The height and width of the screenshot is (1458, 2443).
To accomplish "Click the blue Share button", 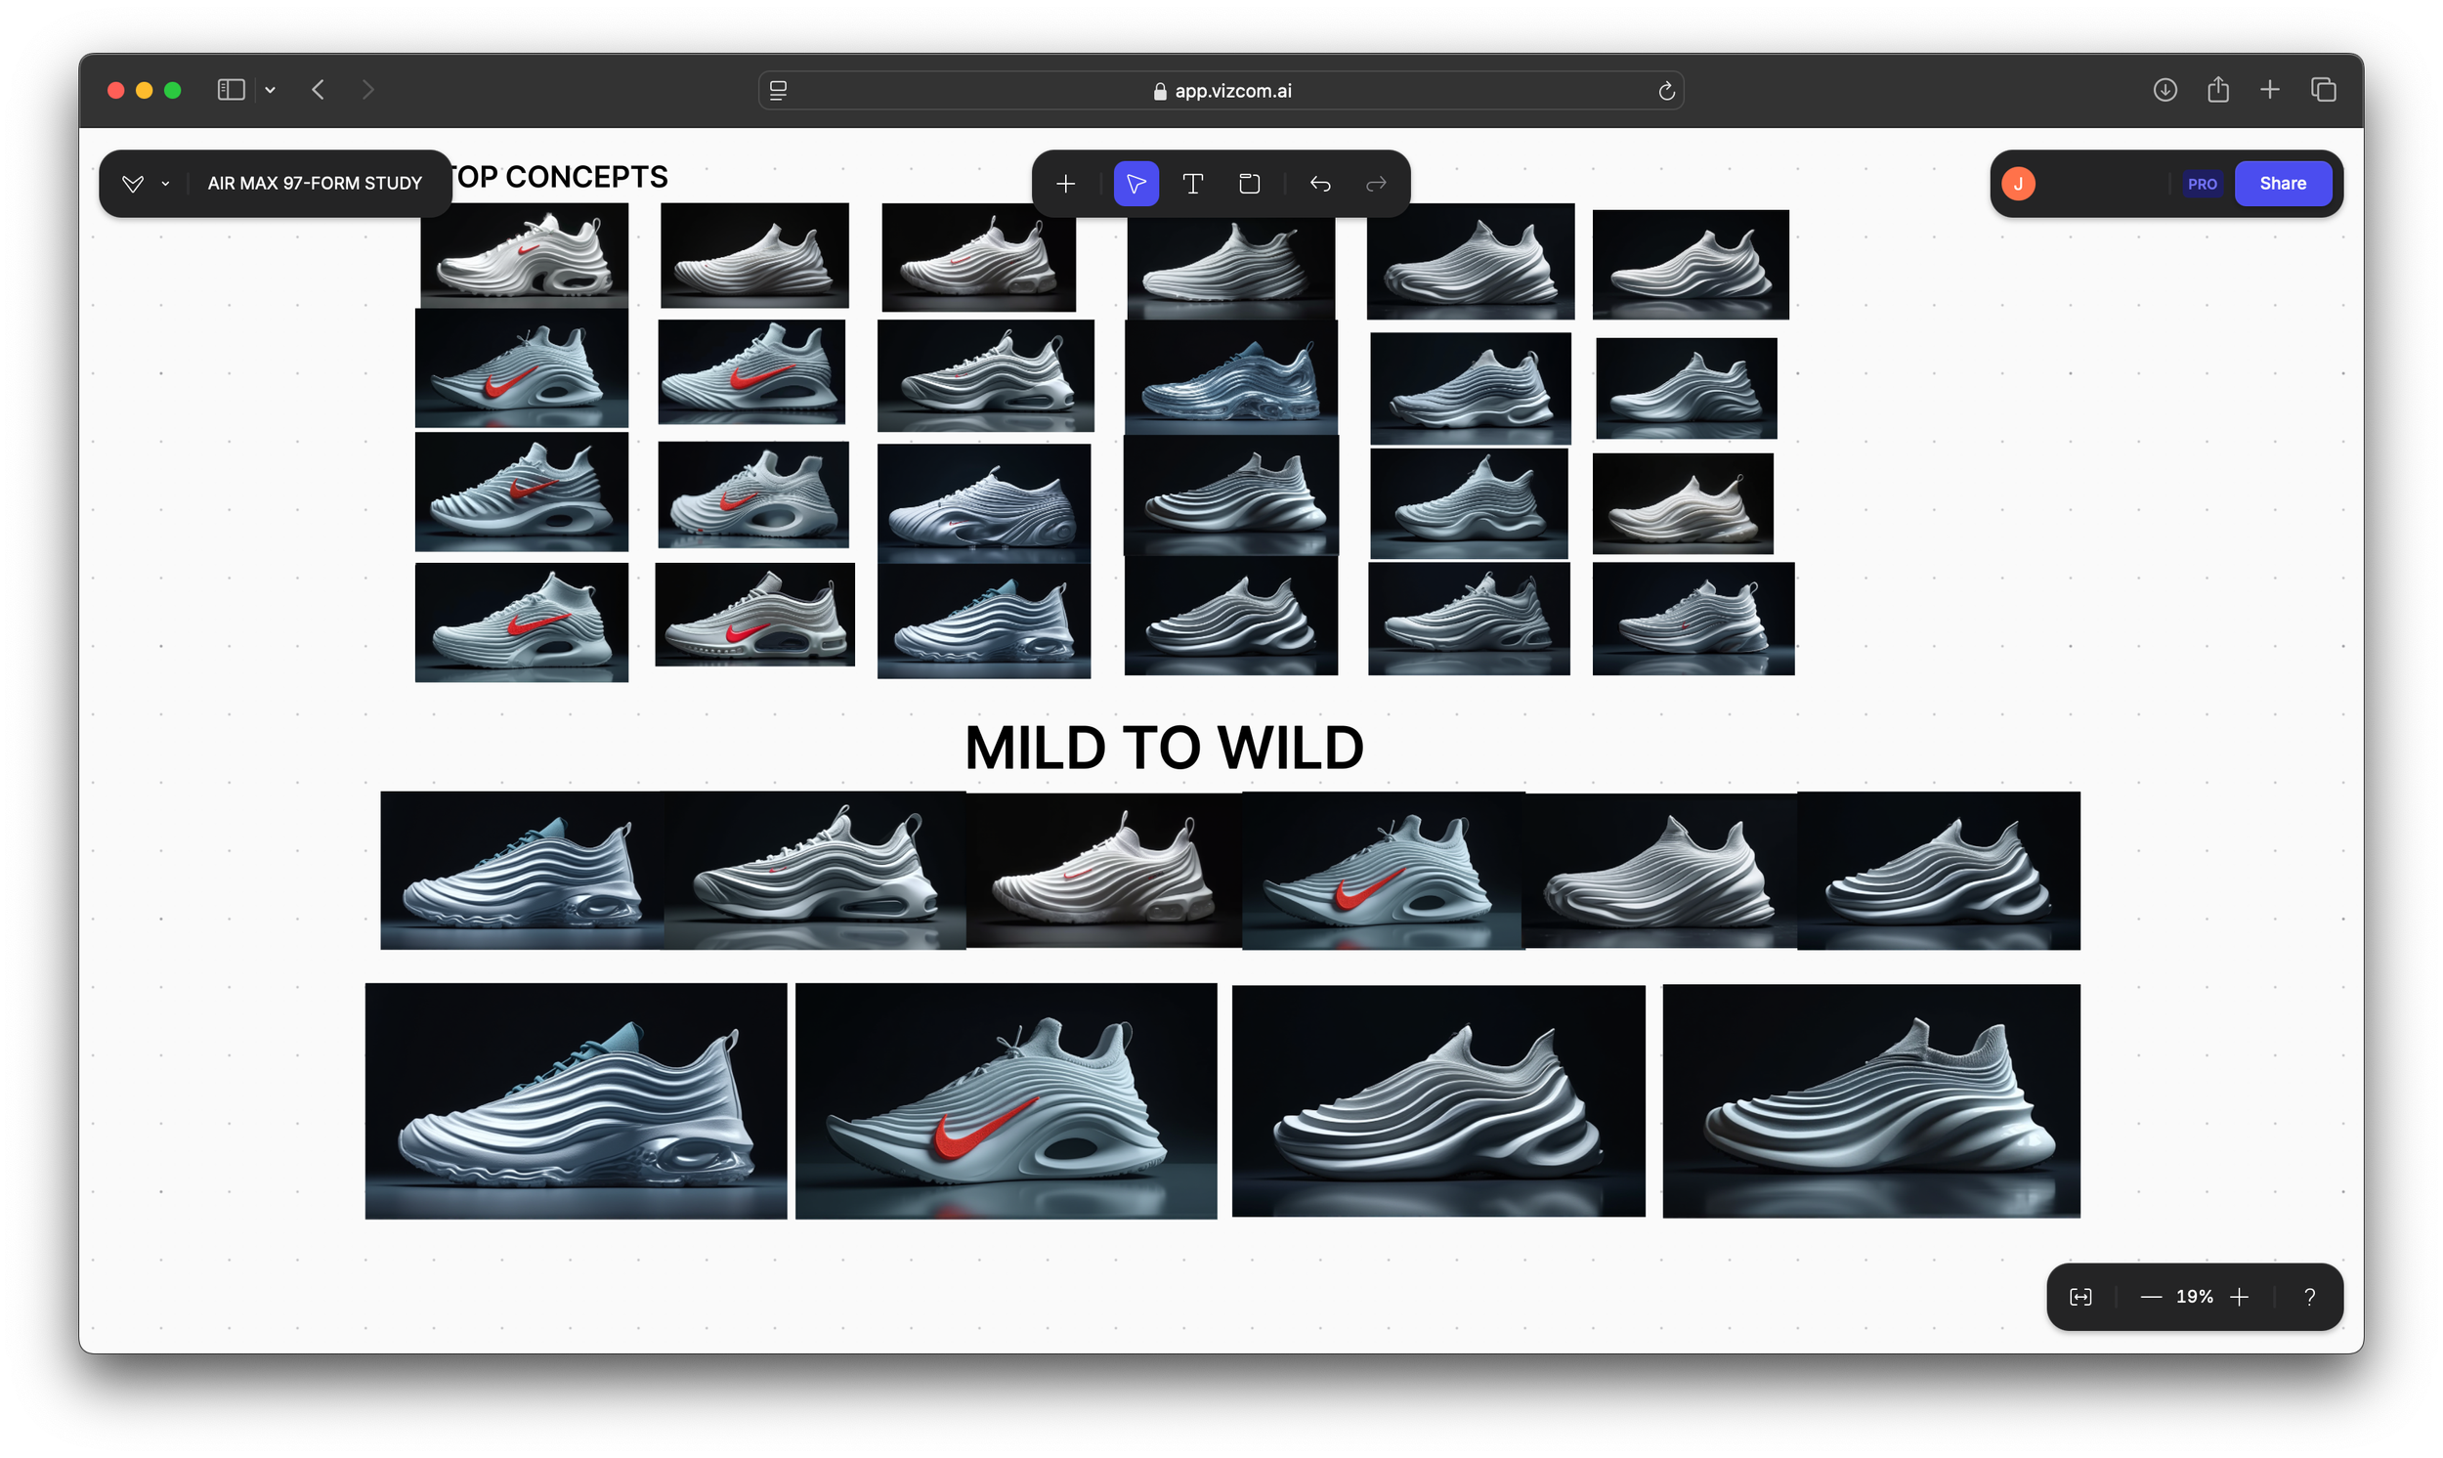I will click(2282, 184).
